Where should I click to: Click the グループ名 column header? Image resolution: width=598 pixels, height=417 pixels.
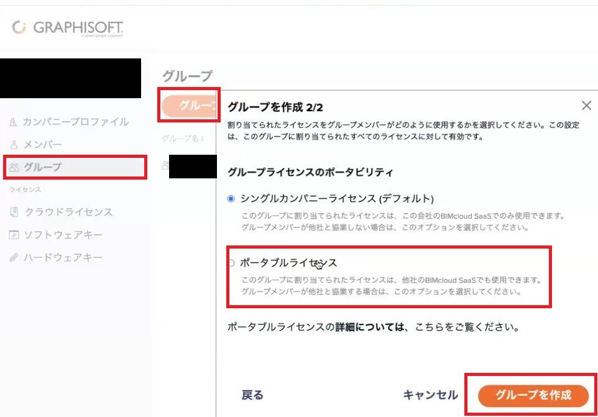[183, 139]
